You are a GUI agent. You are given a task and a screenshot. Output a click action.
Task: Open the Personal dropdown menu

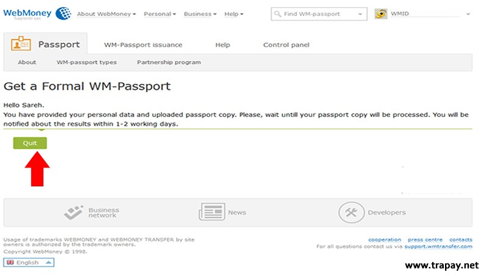160,13
